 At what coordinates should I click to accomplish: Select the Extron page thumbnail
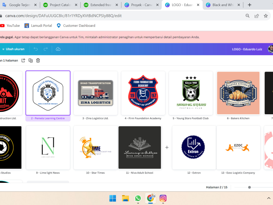194,148
